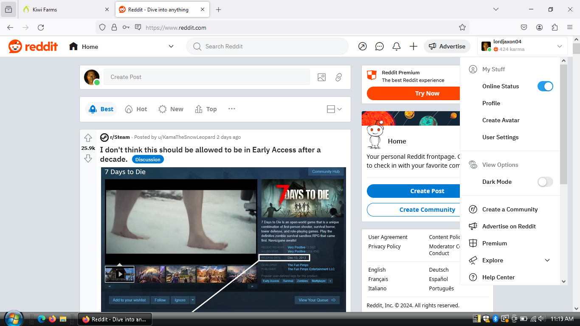Screen dimensions: 580x326
Task: Expand the Home feed dropdown
Action: [x=171, y=46]
